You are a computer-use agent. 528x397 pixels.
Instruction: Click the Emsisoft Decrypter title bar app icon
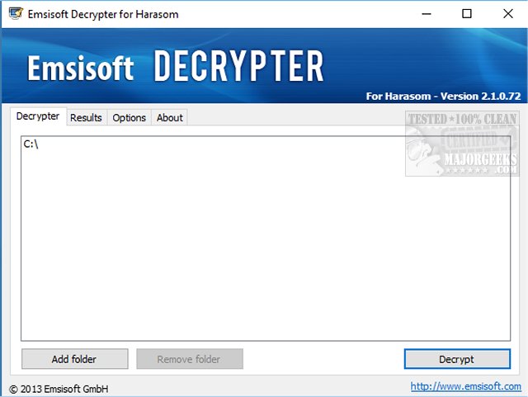point(16,14)
